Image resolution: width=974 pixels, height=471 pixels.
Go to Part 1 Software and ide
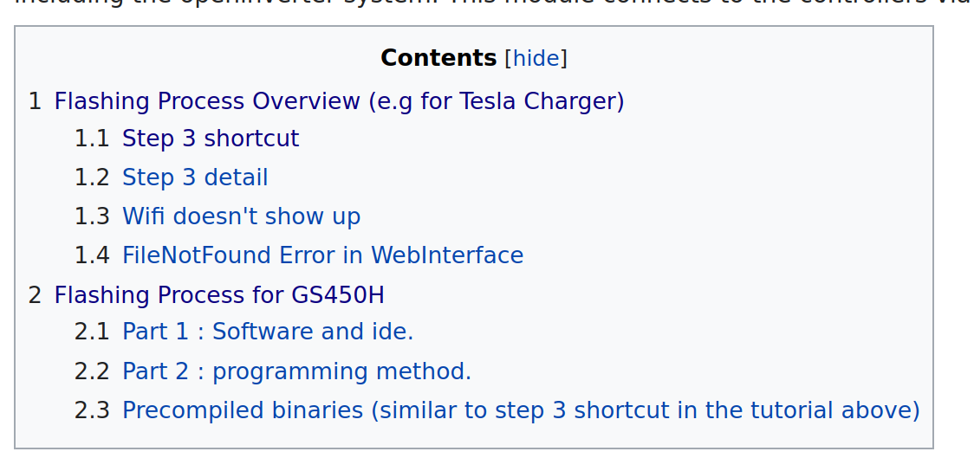coord(268,332)
